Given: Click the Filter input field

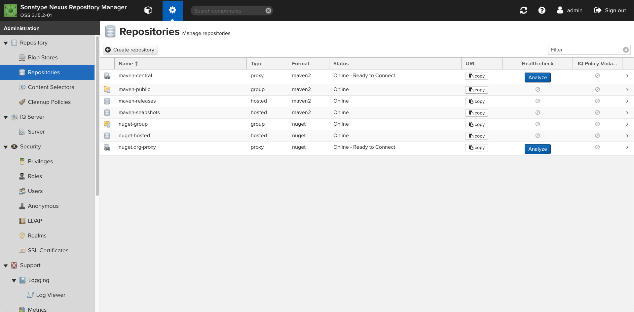Looking at the screenshot, I should 585,50.
